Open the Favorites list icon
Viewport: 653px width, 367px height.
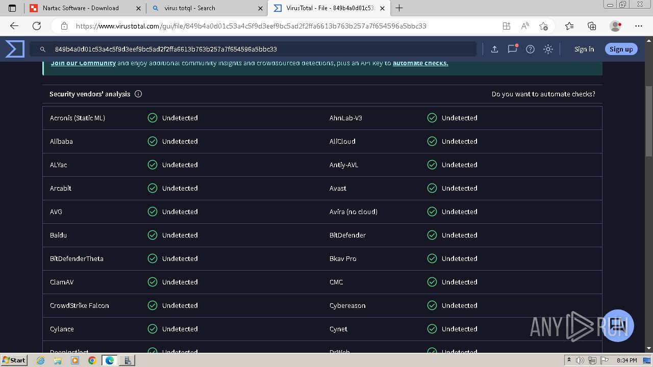(x=569, y=26)
